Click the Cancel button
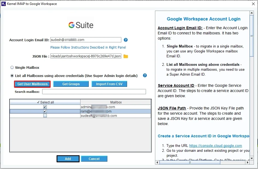258x169 pixels. pos(94,159)
